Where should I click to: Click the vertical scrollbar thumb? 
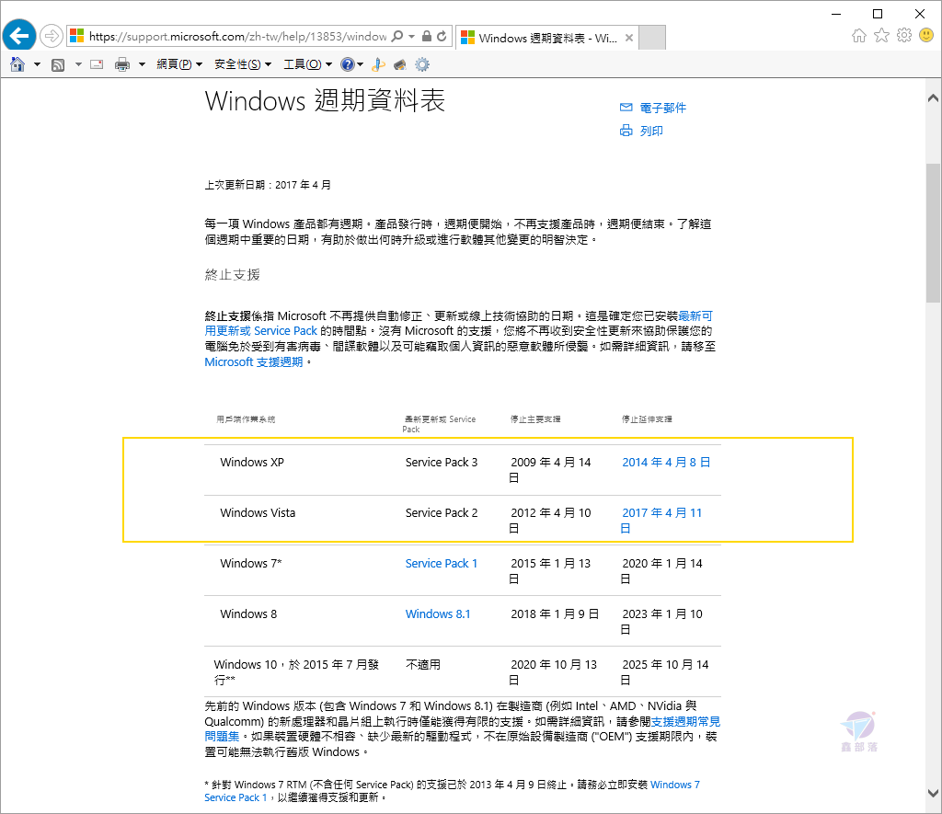(x=933, y=233)
